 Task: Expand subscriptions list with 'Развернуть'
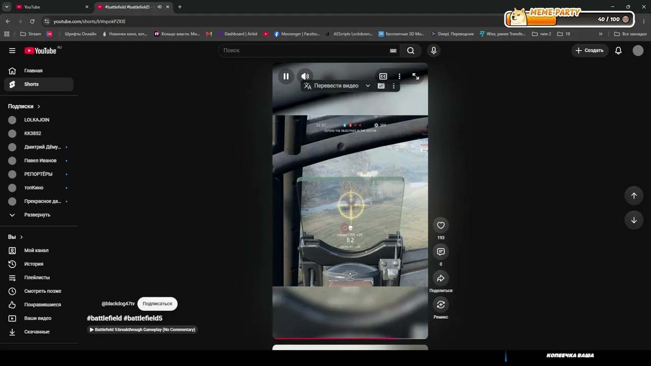[x=39, y=215]
